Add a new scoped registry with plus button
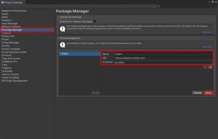The height and width of the screenshot is (139, 218). (x=98, y=93)
